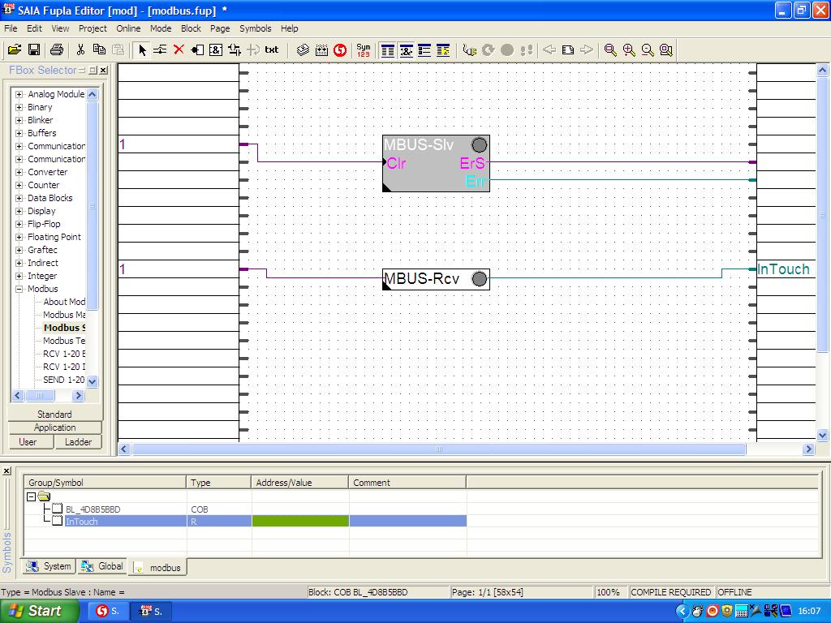The image size is (831, 623).
Task: Click the Zoom out minus magnifier
Action: click(x=648, y=49)
